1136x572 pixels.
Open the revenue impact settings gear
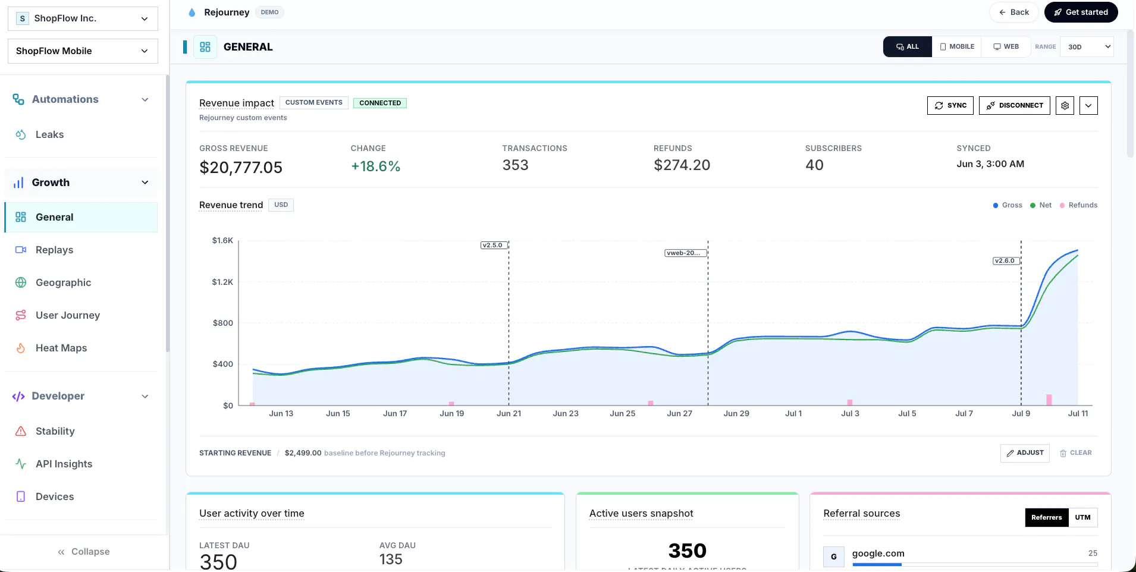[1065, 105]
